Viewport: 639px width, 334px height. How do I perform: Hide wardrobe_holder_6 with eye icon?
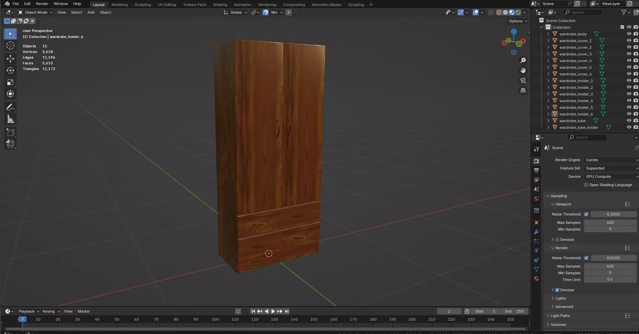click(x=629, y=114)
